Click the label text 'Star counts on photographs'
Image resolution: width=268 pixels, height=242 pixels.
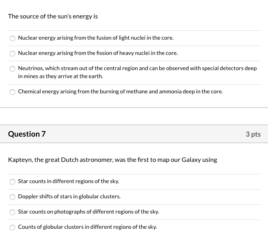pyautogui.click(x=52, y=212)
